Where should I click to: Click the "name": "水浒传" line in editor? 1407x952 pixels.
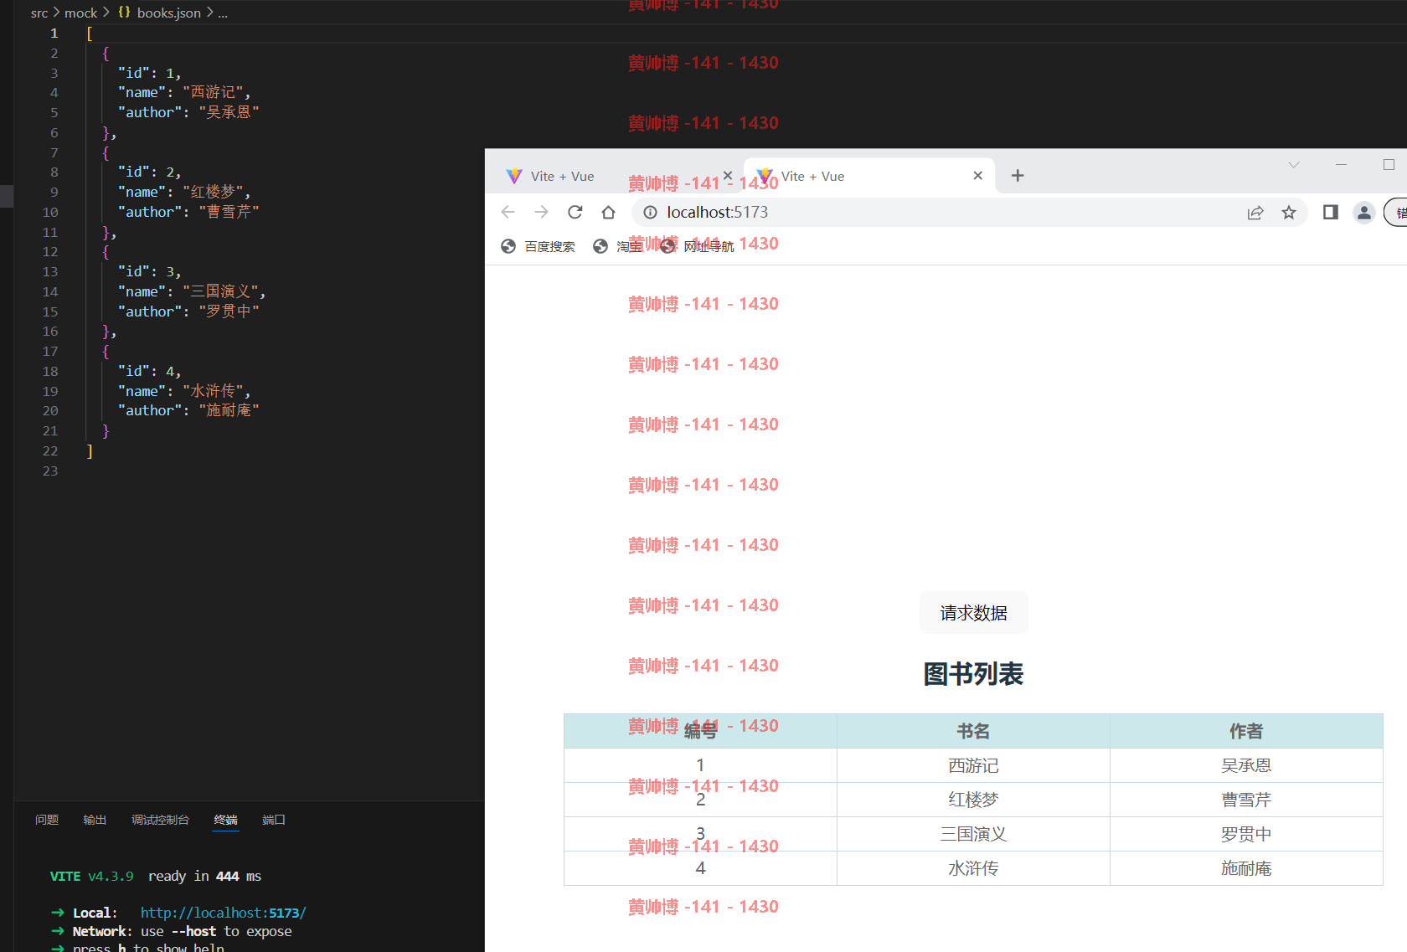(x=184, y=392)
